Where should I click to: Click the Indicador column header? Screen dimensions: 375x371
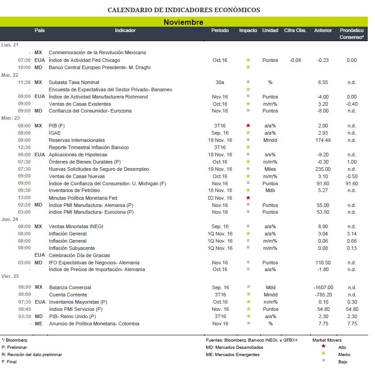click(125, 30)
